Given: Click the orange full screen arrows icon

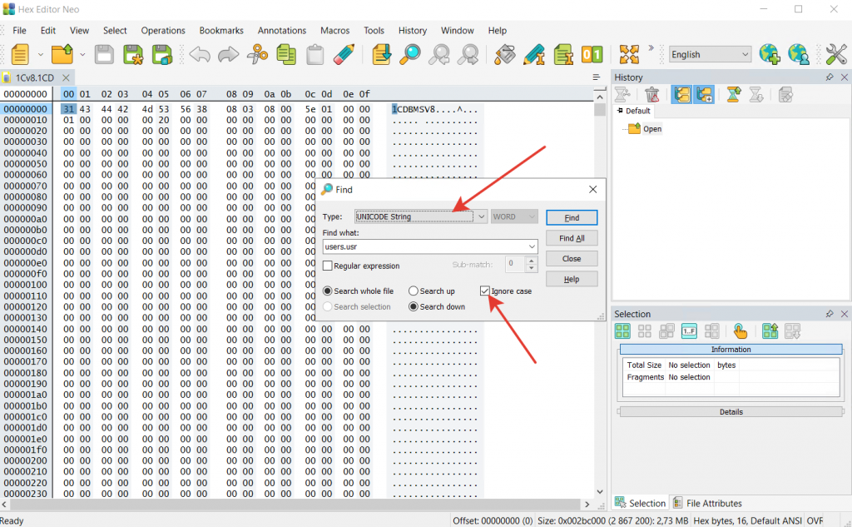Looking at the screenshot, I should coord(629,54).
